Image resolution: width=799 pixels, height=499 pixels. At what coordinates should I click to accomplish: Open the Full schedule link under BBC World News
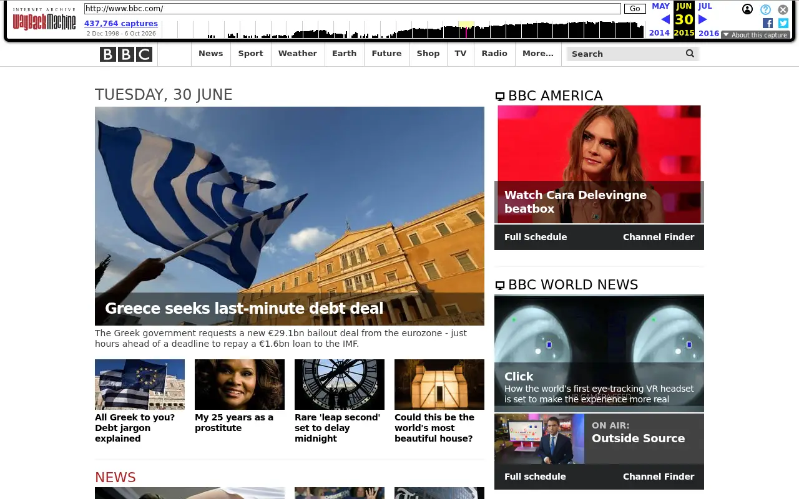click(x=535, y=477)
